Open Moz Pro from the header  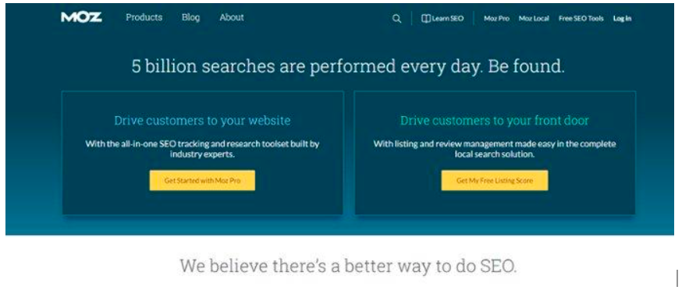point(496,19)
